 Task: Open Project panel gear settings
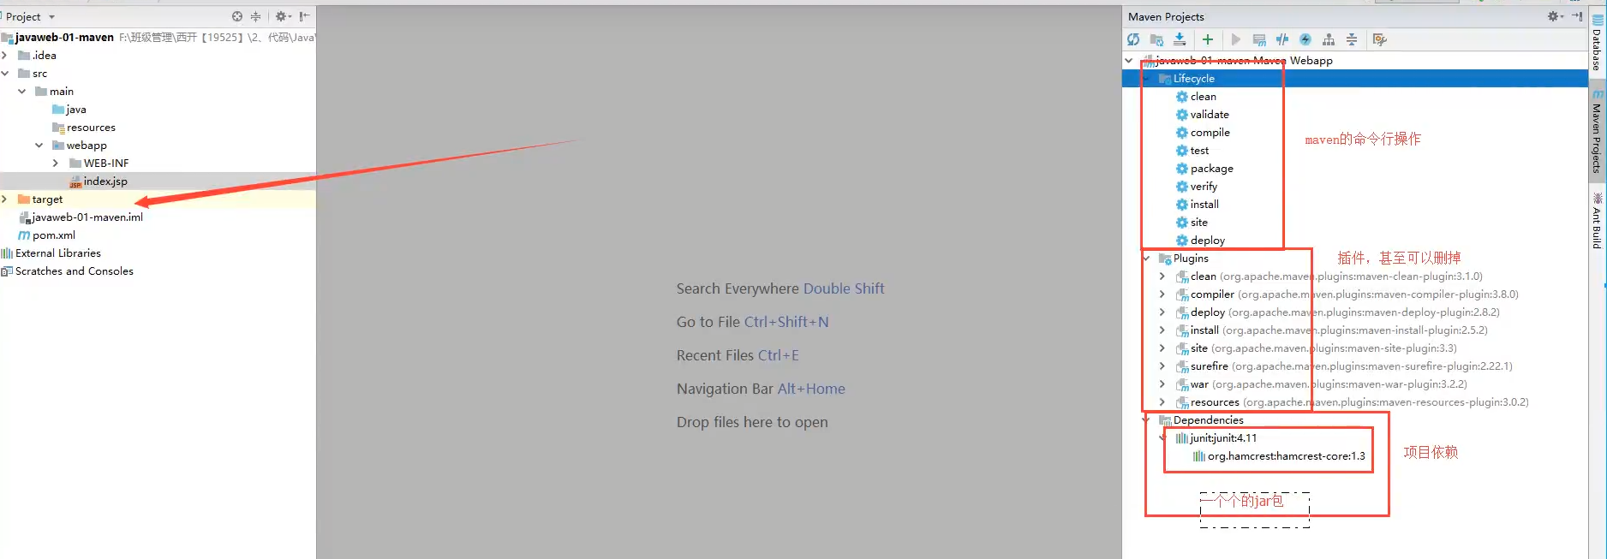[283, 16]
